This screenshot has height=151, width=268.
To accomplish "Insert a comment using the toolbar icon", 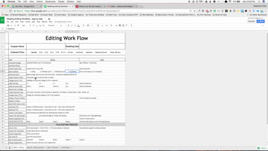I will point(120,26).
